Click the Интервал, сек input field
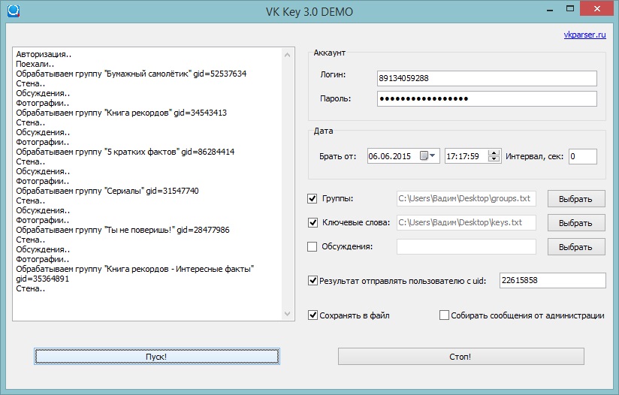The image size is (619, 395). (x=583, y=156)
